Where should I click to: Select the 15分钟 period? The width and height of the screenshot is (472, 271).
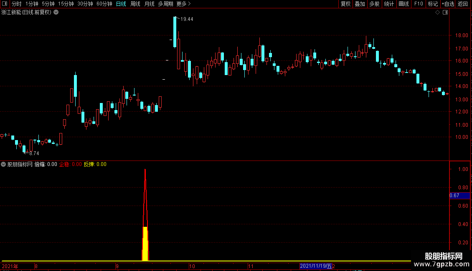(x=66, y=4)
